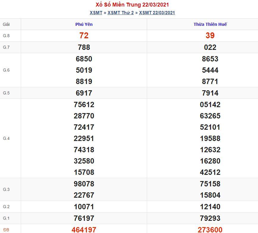Click the Phú Yên province header
The image size is (258, 233).
(84, 24)
